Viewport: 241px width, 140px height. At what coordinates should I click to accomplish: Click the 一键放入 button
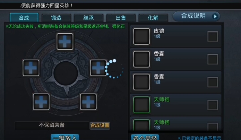point(65,137)
